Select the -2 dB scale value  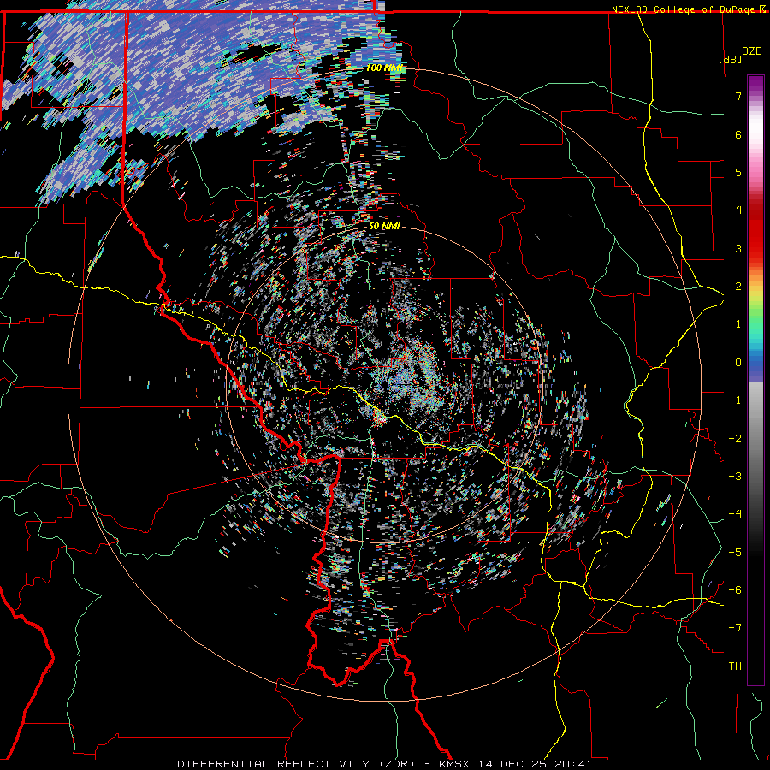[x=735, y=439]
